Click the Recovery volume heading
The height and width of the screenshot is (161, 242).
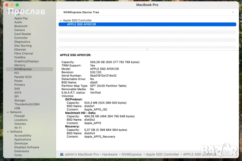coord(72,127)
